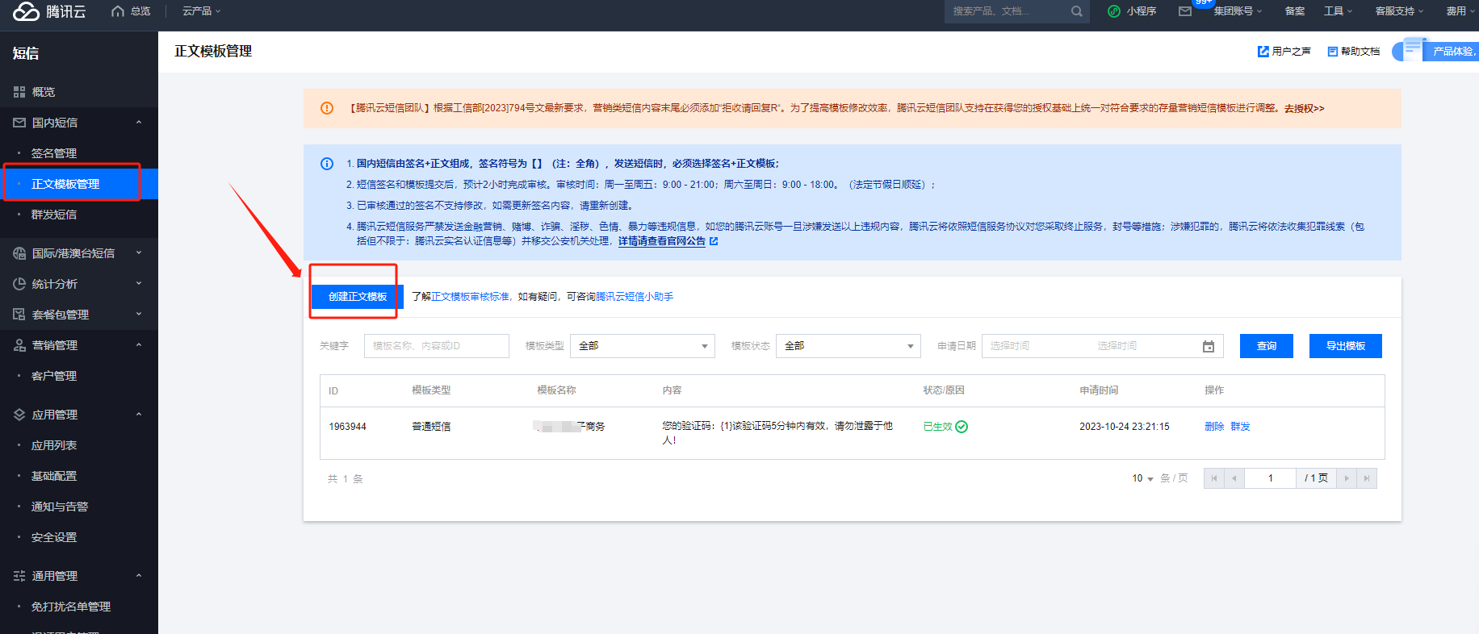Click the 概览 overview grid icon
Image resolution: width=1479 pixels, height=634 pixels.
coord(19,92)
